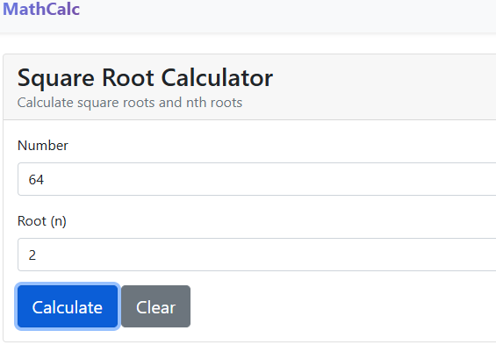
Task: Place cursor after the value 2
Action: (x=37, y=255)
